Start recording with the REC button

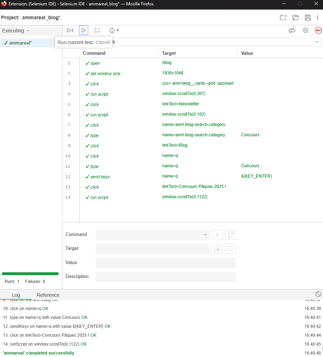(x=318, y=31)
